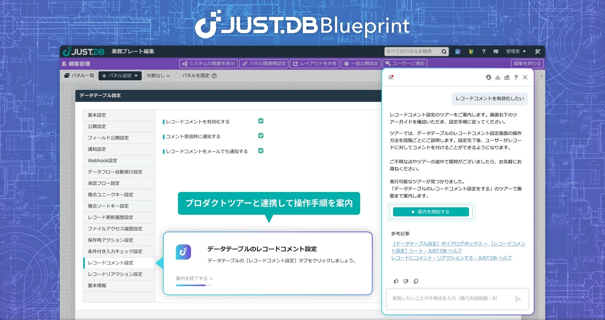The image size is (605, 320).
Task: Click the tour progress bar
Action: pos(194,285)
